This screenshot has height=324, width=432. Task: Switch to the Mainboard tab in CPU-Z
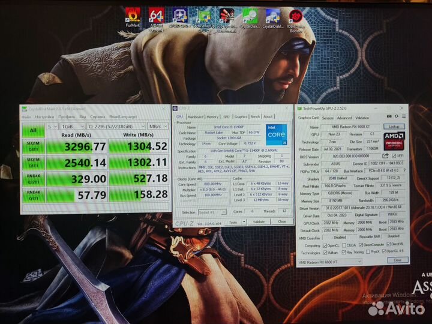[x=195, y=117]
